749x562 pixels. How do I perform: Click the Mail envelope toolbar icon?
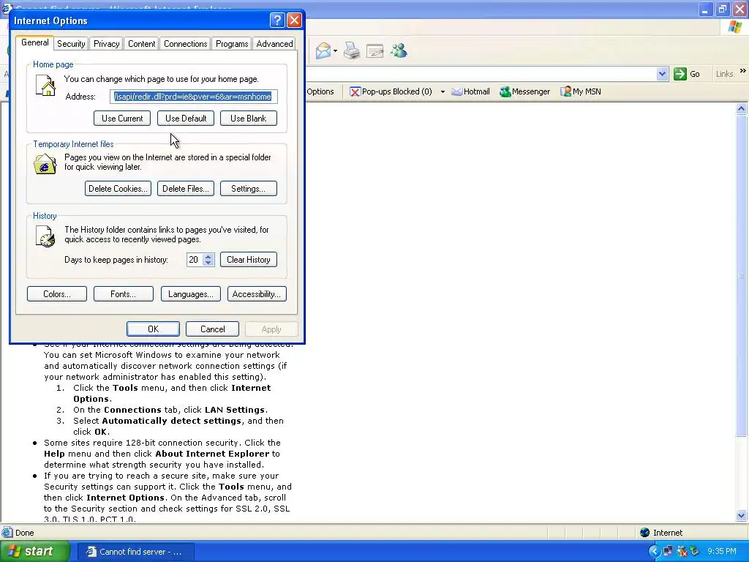point(323,50)
